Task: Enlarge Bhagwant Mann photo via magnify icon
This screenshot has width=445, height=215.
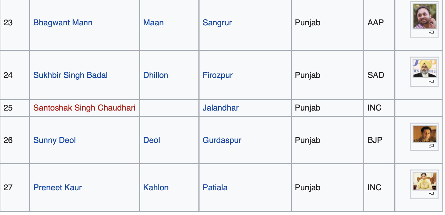Action: [x=431, y=32]
